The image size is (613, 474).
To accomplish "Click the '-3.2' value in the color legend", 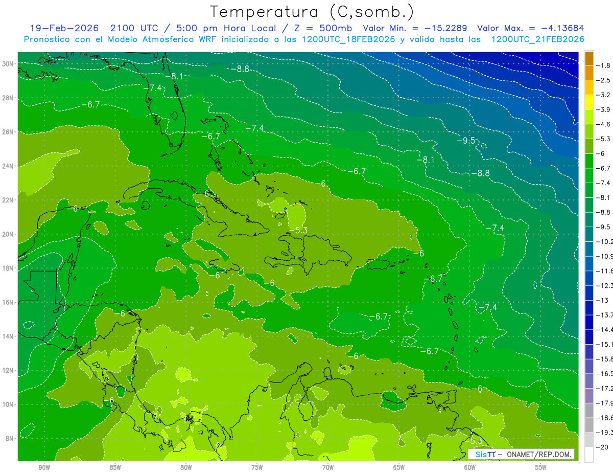I will pos(602,95).
